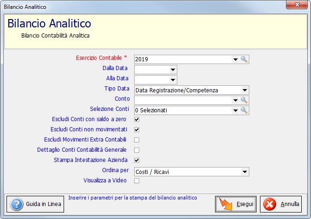Image resolution: width=311 pixels, height=219 pixels.
Task: Uncheck Escludi Conti con saldo a zero
Action: 136,119
